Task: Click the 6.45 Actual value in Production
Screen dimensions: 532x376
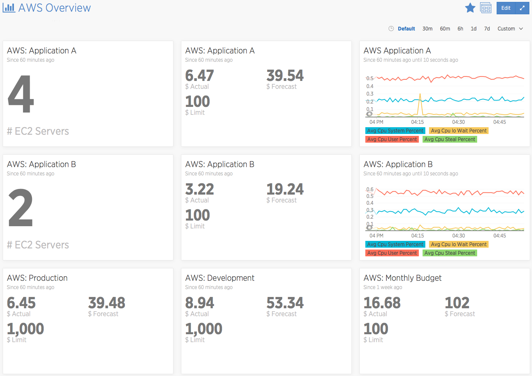Action: [x=21, y=303]
